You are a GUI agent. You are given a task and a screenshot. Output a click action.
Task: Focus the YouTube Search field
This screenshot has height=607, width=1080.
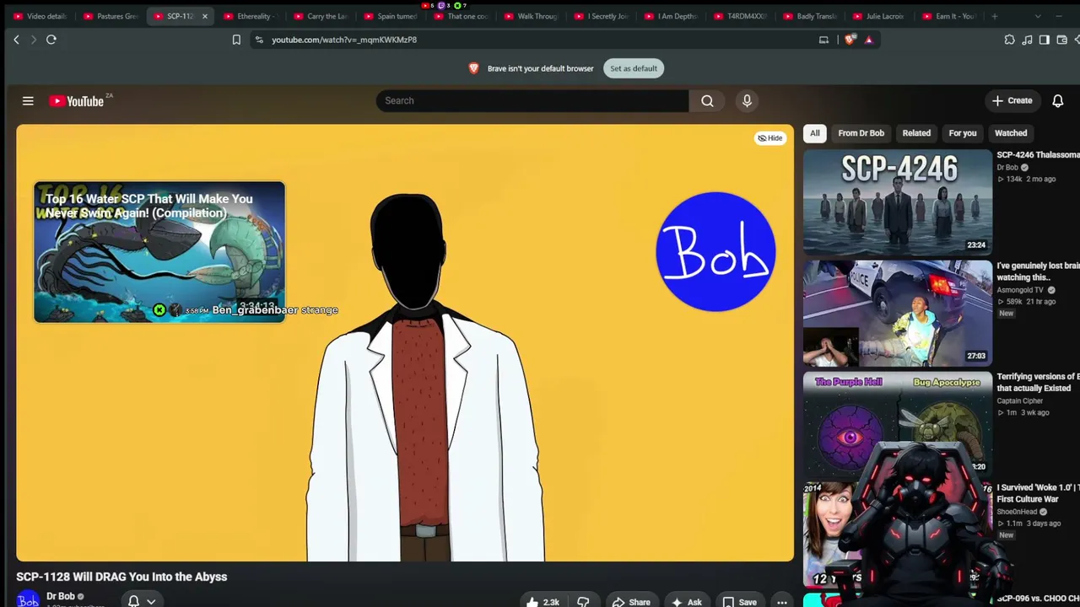click(x=532, y=101)
